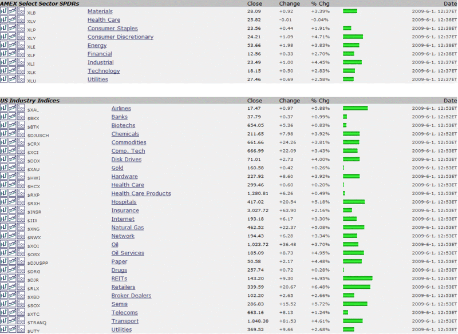The width and height of the screenshot is (458, 334).
Task: Open the bar chart icon for $DJUSCH
Action: coord(4,133)
